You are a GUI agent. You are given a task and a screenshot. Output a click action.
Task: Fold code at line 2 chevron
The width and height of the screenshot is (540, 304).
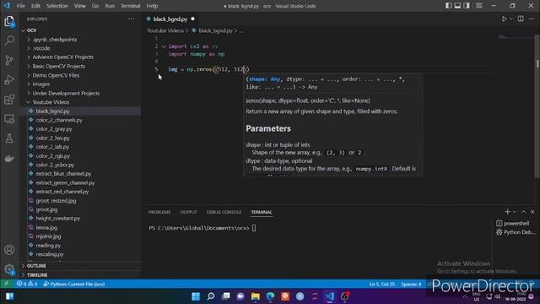(x=164, y=46)
